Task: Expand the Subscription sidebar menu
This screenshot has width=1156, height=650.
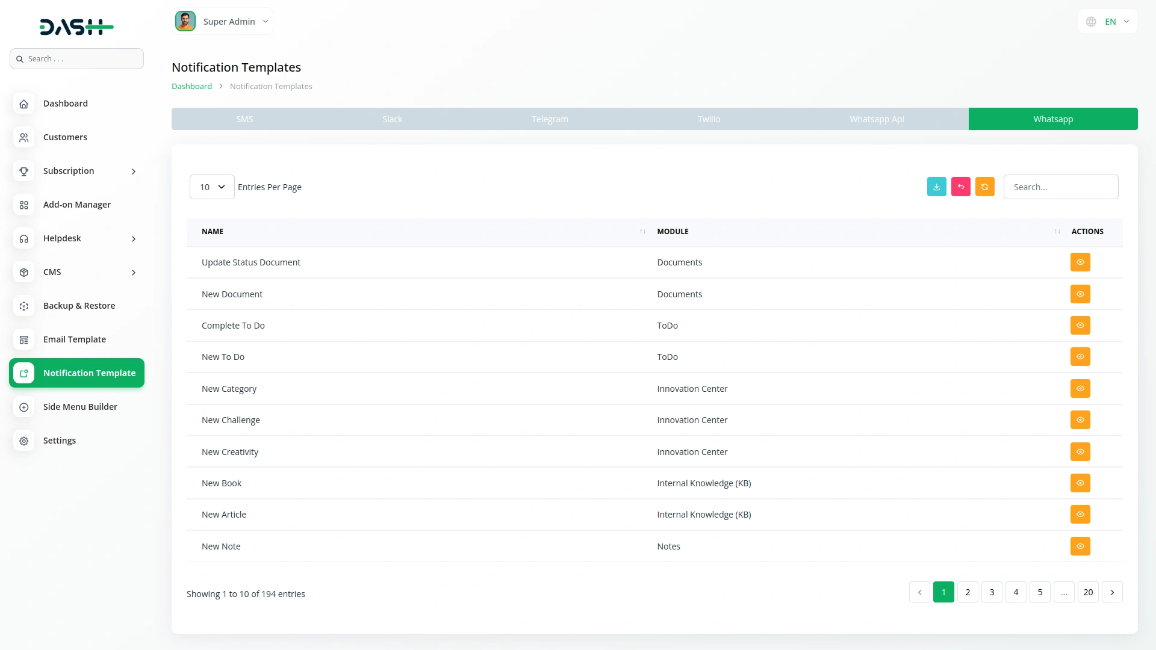Action: (x=134, y=172)
